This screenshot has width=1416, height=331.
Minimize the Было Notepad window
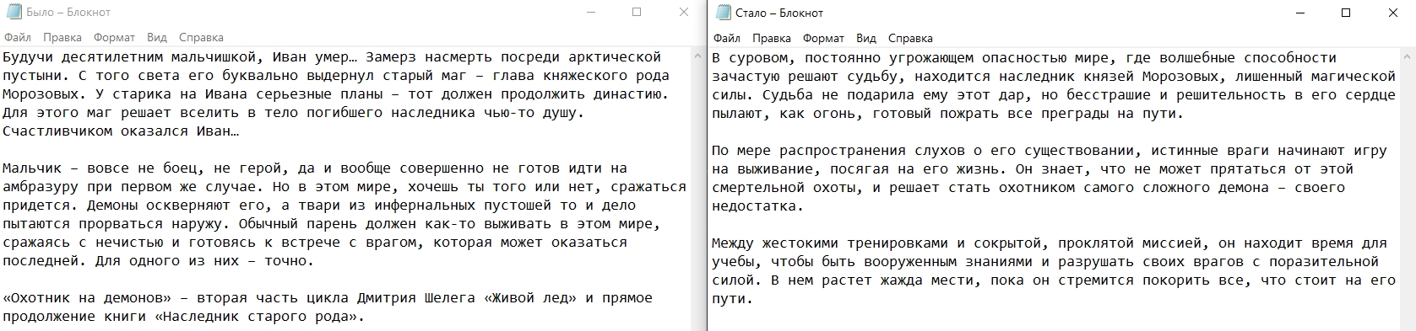click(589, 13)
